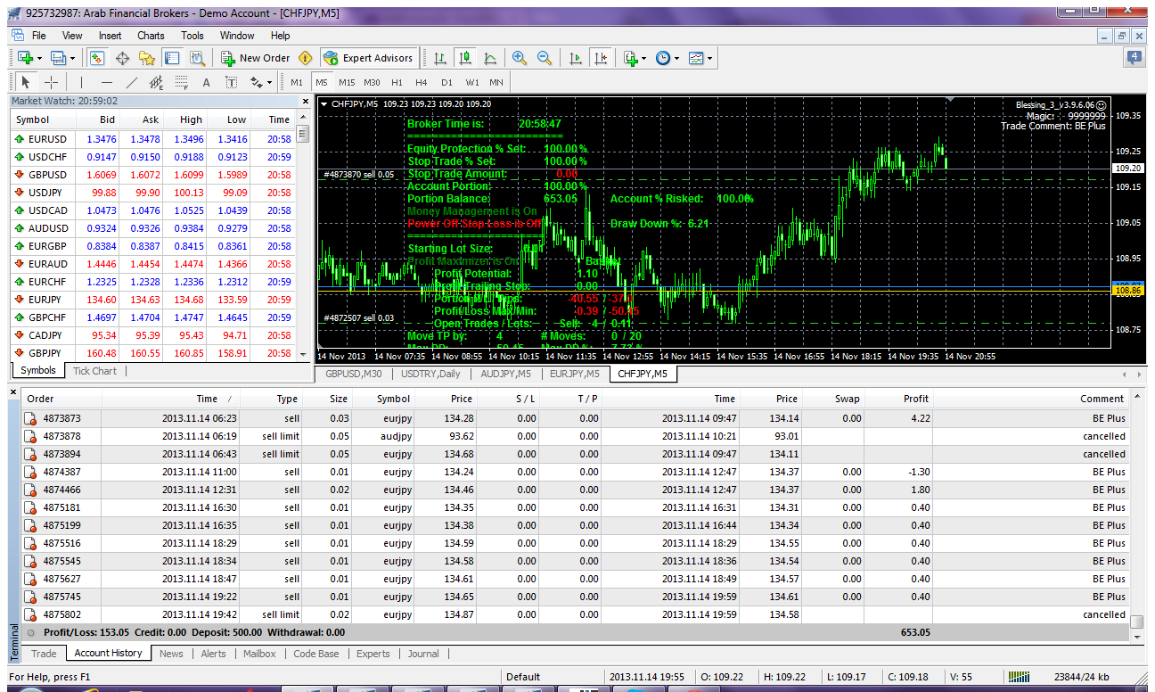This screenshot has width=1155, height=692.
Task: Toggle the Expert Advisors button
Action: (368, 58)
